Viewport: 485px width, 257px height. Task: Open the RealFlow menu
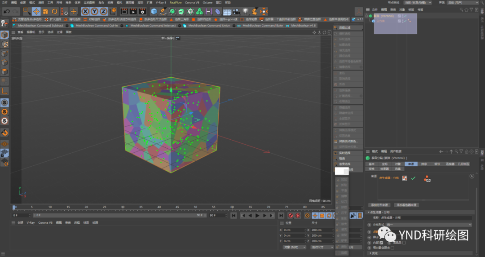click(176, 3)
